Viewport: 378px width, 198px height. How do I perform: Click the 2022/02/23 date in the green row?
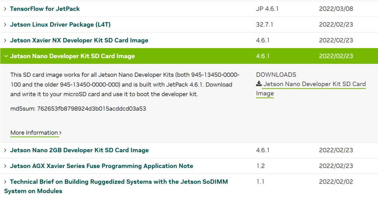point(336,56)
